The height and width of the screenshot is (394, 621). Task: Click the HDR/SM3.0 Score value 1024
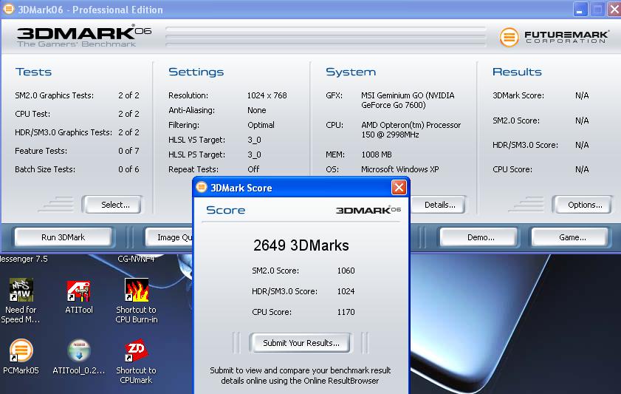click(346, 291)
